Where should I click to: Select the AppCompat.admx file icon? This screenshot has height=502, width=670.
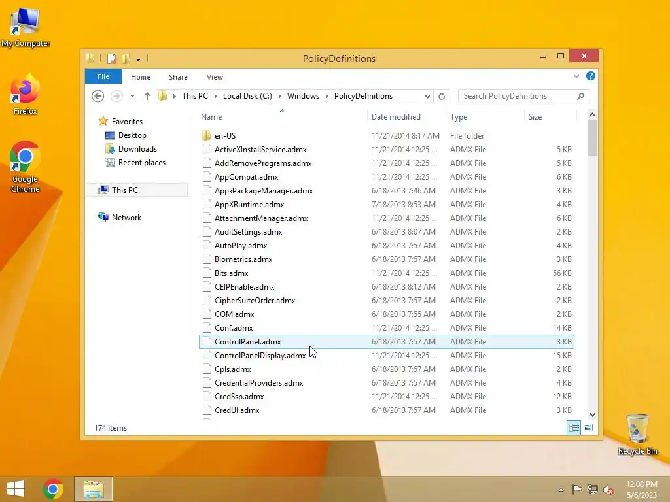point(207,176)
